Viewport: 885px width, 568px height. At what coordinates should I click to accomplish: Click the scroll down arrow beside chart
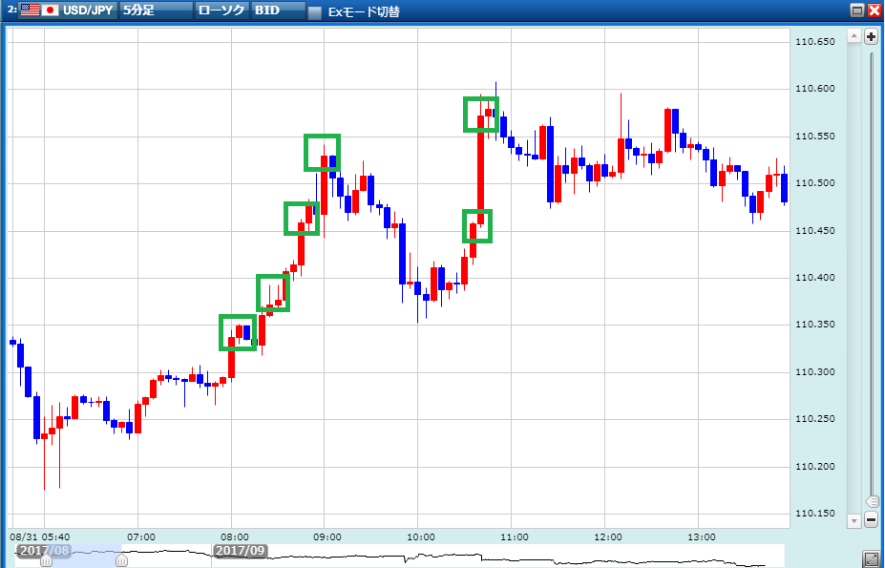point(853,520)
